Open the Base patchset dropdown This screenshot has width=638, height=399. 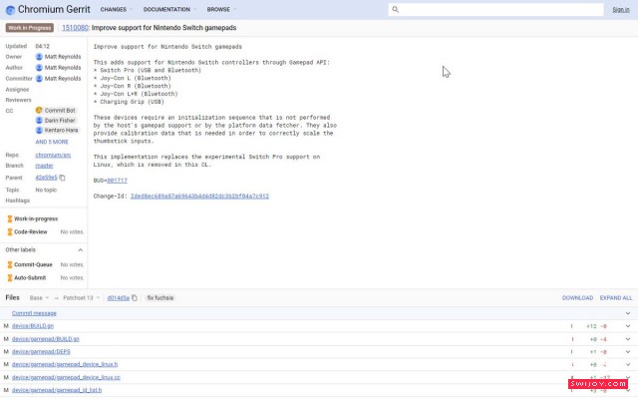tap(39, 298)
